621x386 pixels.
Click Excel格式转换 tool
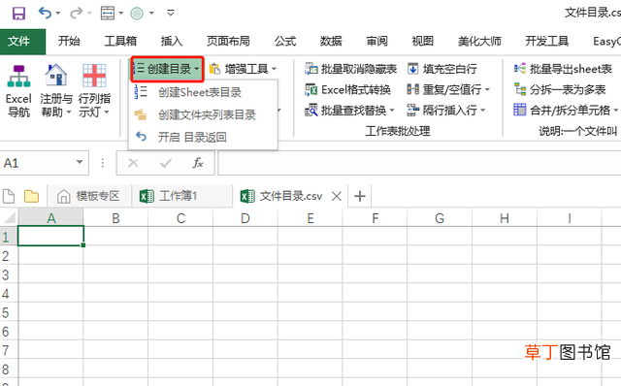tap(347, 90)
